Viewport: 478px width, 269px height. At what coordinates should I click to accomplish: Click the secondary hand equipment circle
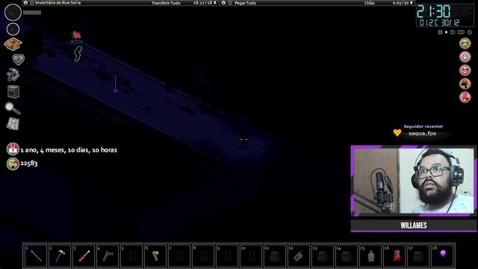13,29
